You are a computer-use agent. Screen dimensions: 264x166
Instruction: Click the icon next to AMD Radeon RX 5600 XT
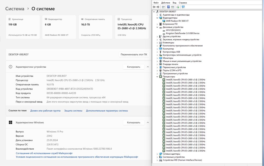(164, 21)
